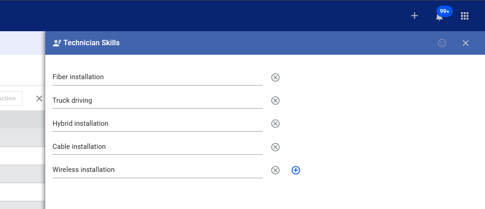This screenshot has width=485, height=209.
Task: Remove the Hybrid installation skill
Action: [x=275, y=123]
